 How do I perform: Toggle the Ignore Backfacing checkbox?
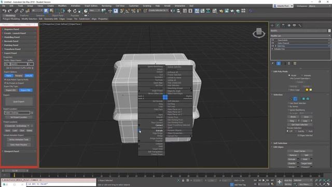click(288, 110)
